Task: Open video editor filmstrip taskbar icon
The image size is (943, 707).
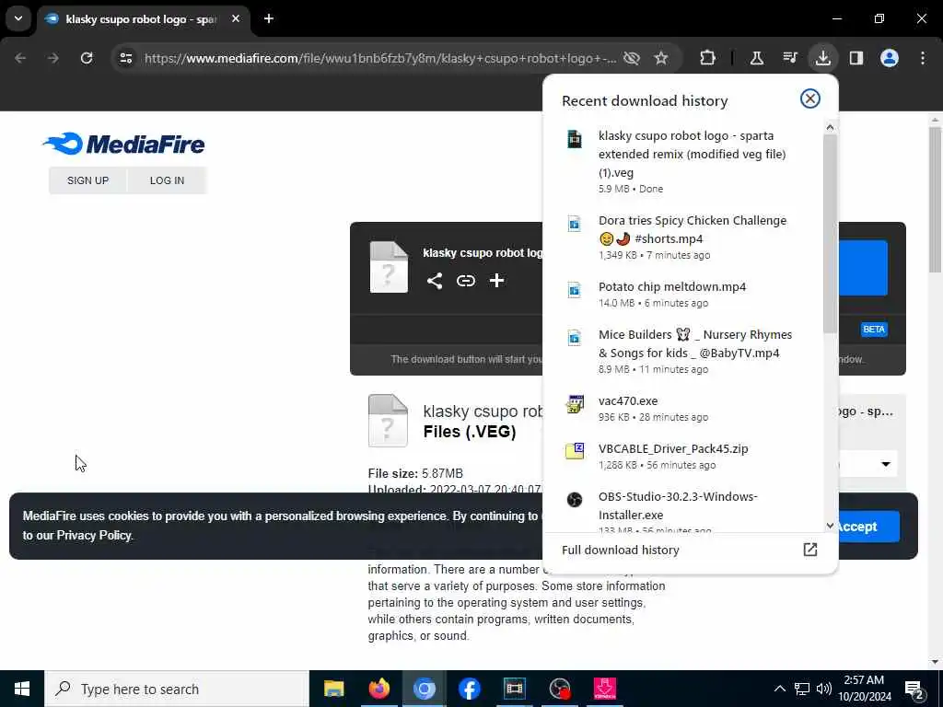Action: (x=514, y=689)
